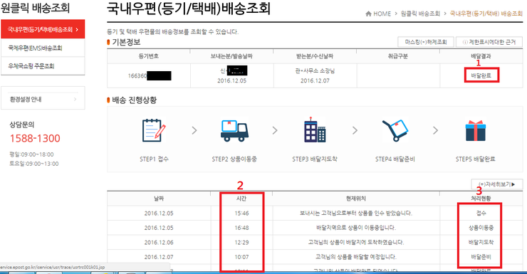This screenshot has height=274, width=527.
Task: Click the 시간 column header
Action: click(241, 199)
